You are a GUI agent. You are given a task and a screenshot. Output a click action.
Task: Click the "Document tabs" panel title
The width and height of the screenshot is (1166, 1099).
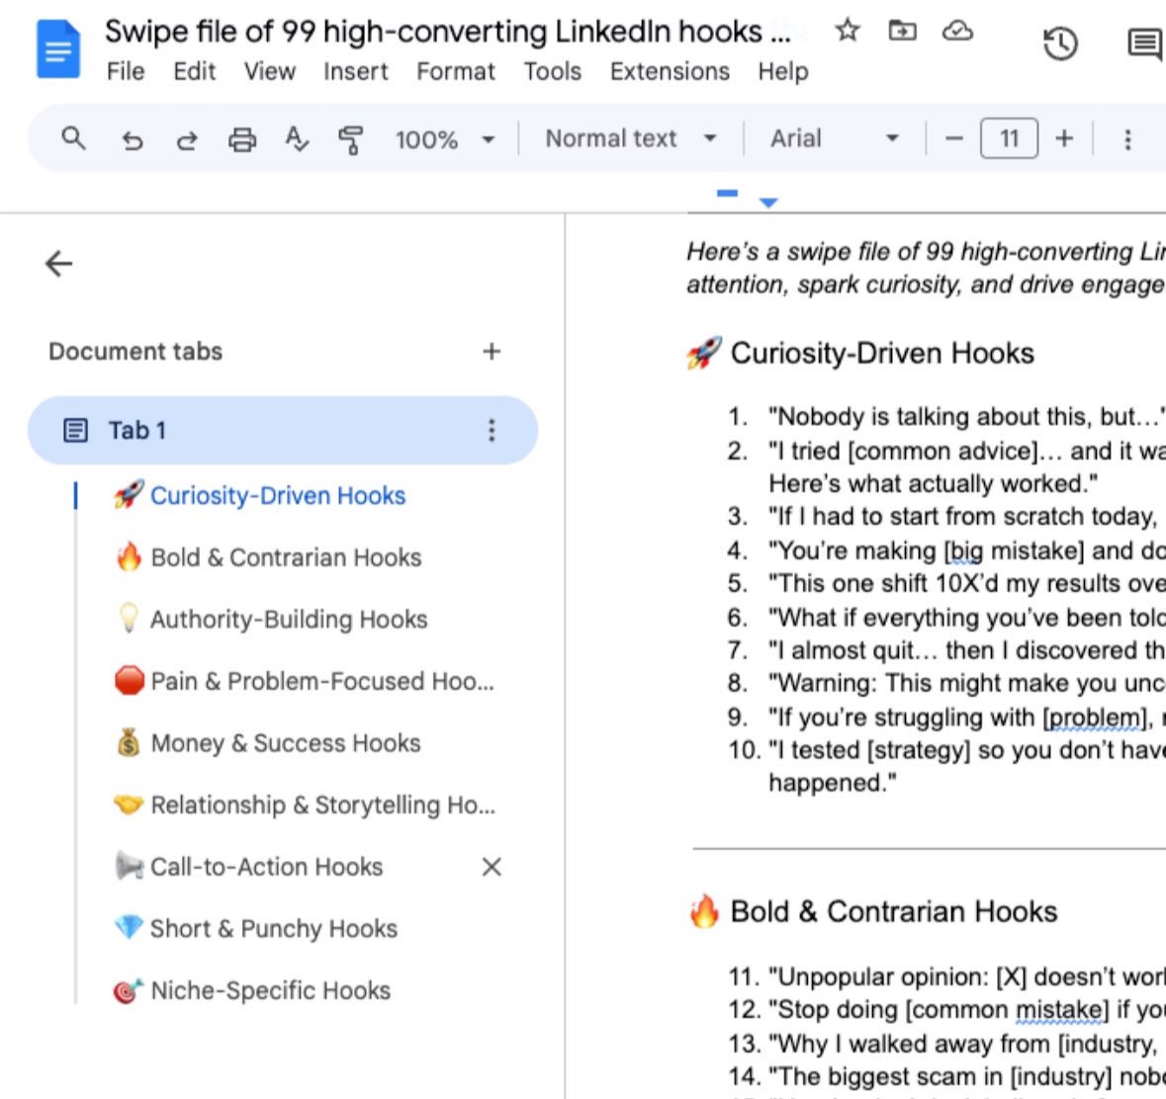click(x=135, y=351)
